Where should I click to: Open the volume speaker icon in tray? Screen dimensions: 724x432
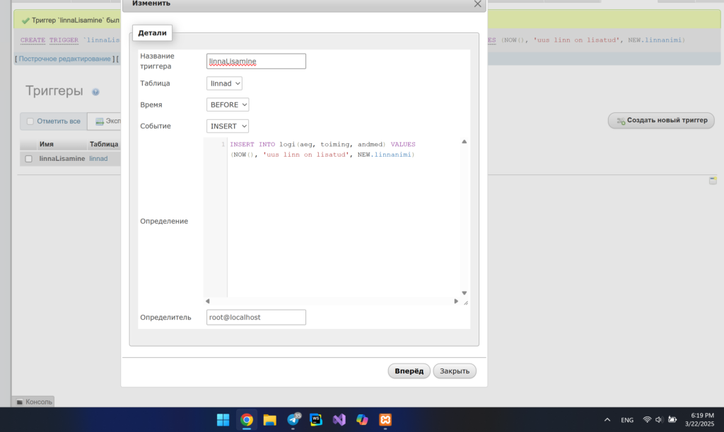click(x=659, y=419)
